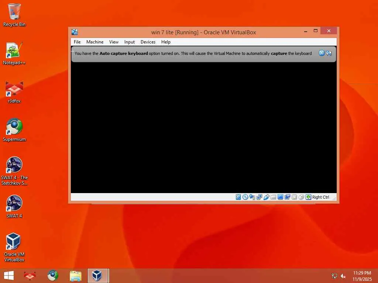Click the don't show message again icon
378x283 pixels.
click(329, 53)
